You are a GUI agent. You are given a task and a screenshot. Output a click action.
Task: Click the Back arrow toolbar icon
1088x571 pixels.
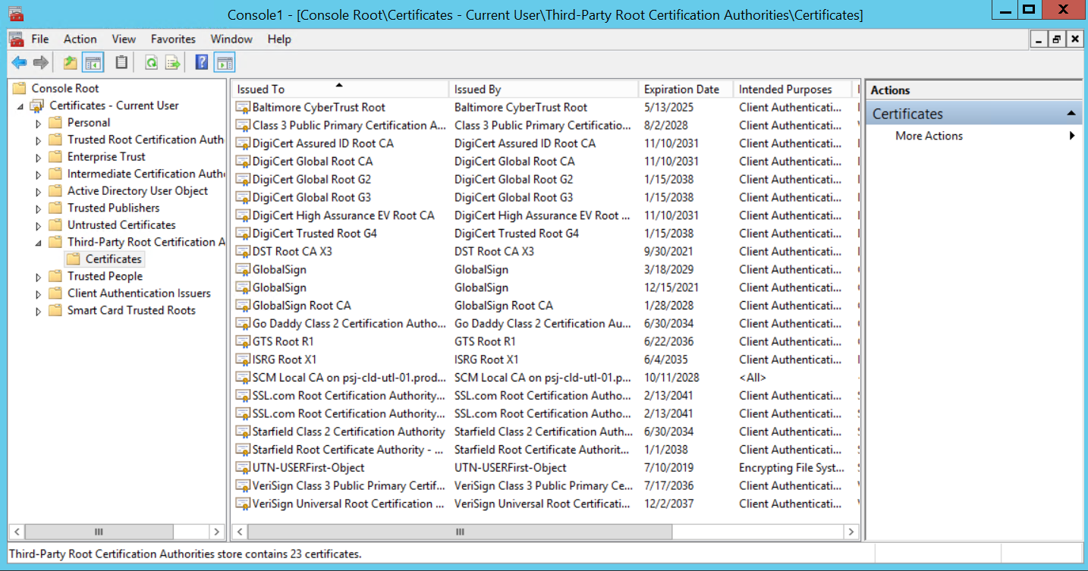(x=19, y=63)
